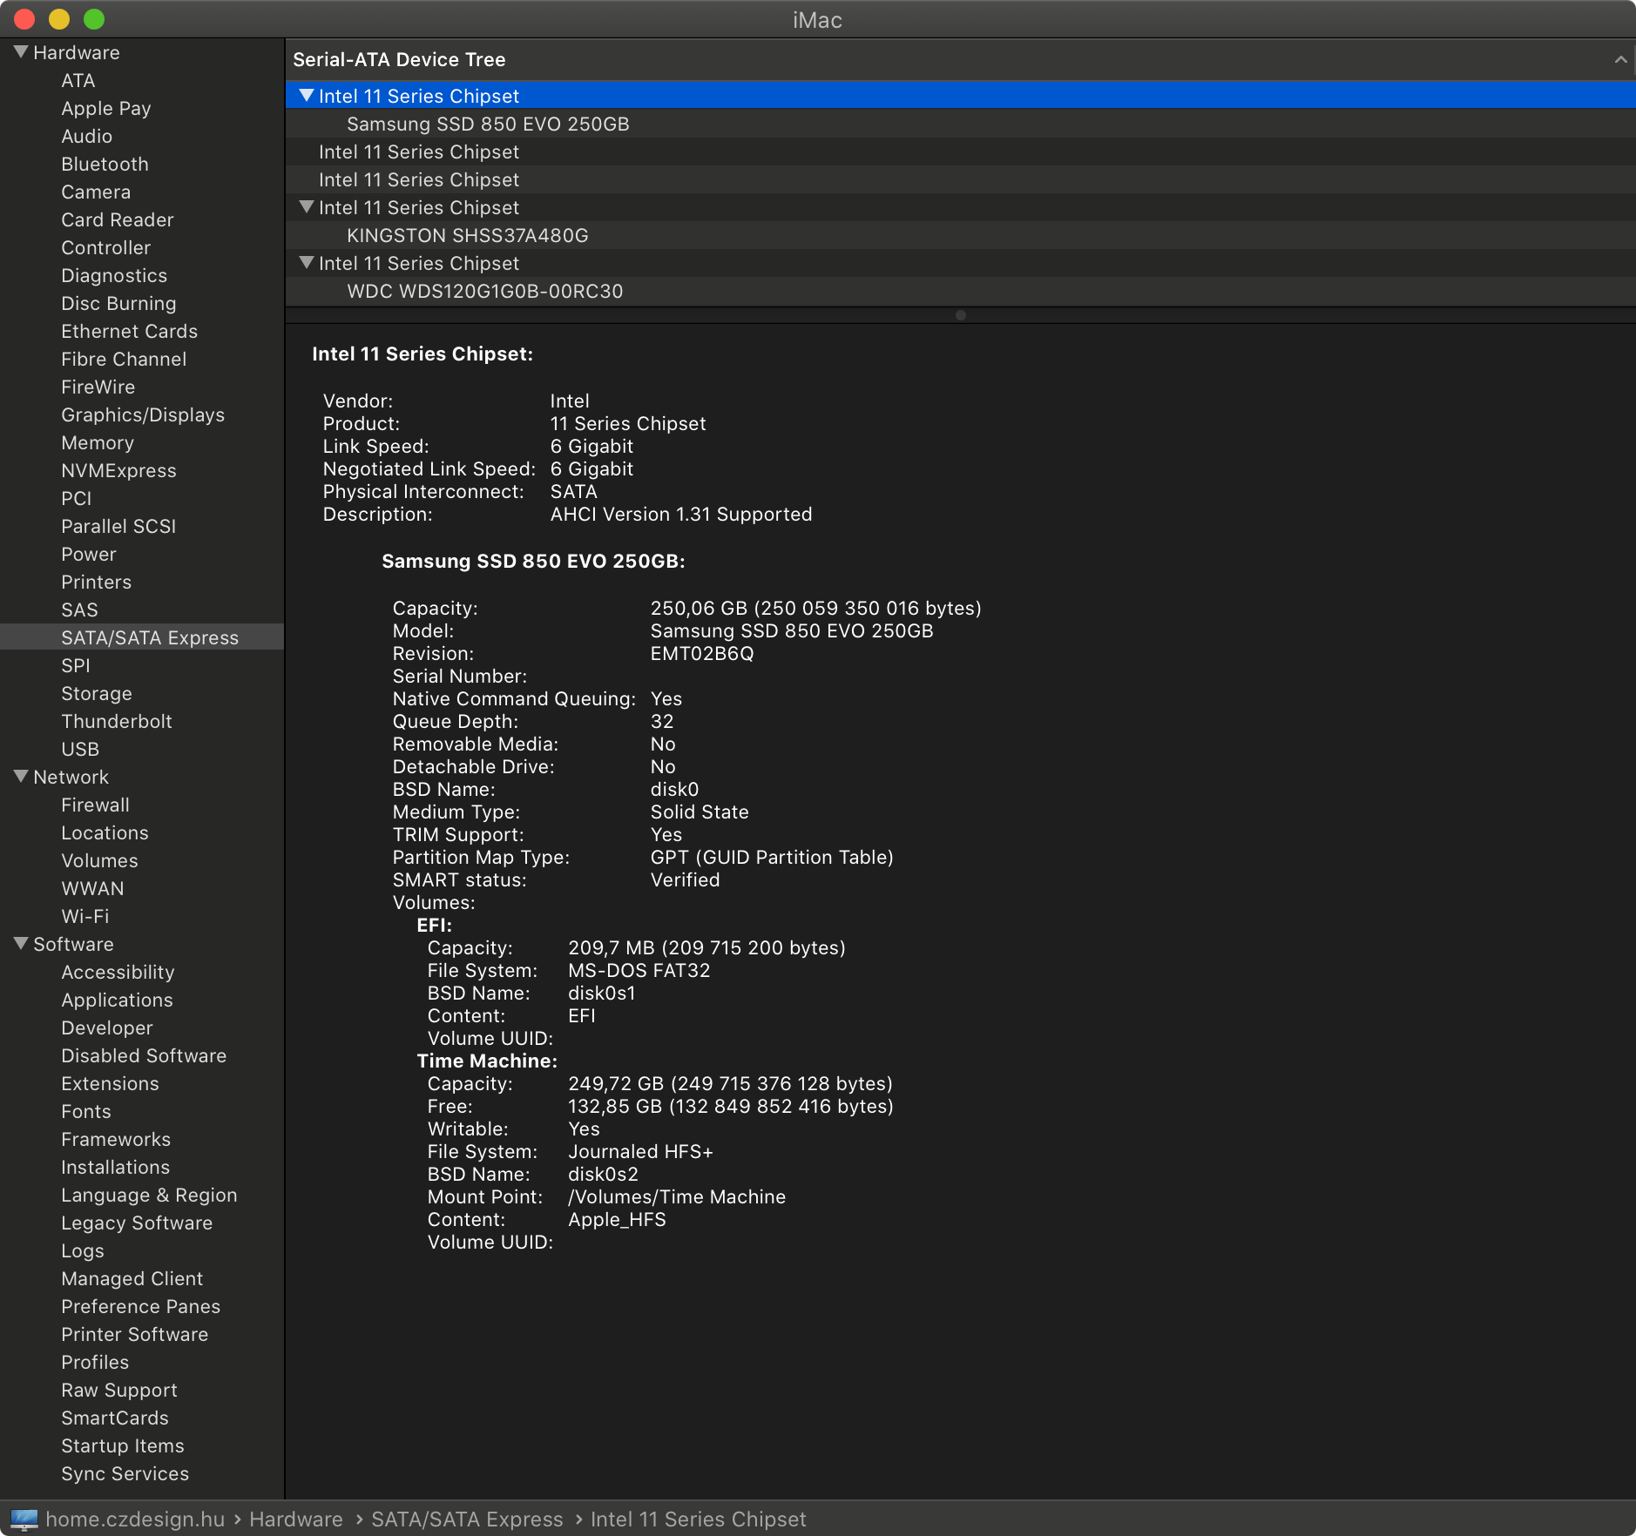Image resolution: width=1636 pixels, height=1536 pixels.
Task: Select PCI in the sidebar
Action: point(76,498)
